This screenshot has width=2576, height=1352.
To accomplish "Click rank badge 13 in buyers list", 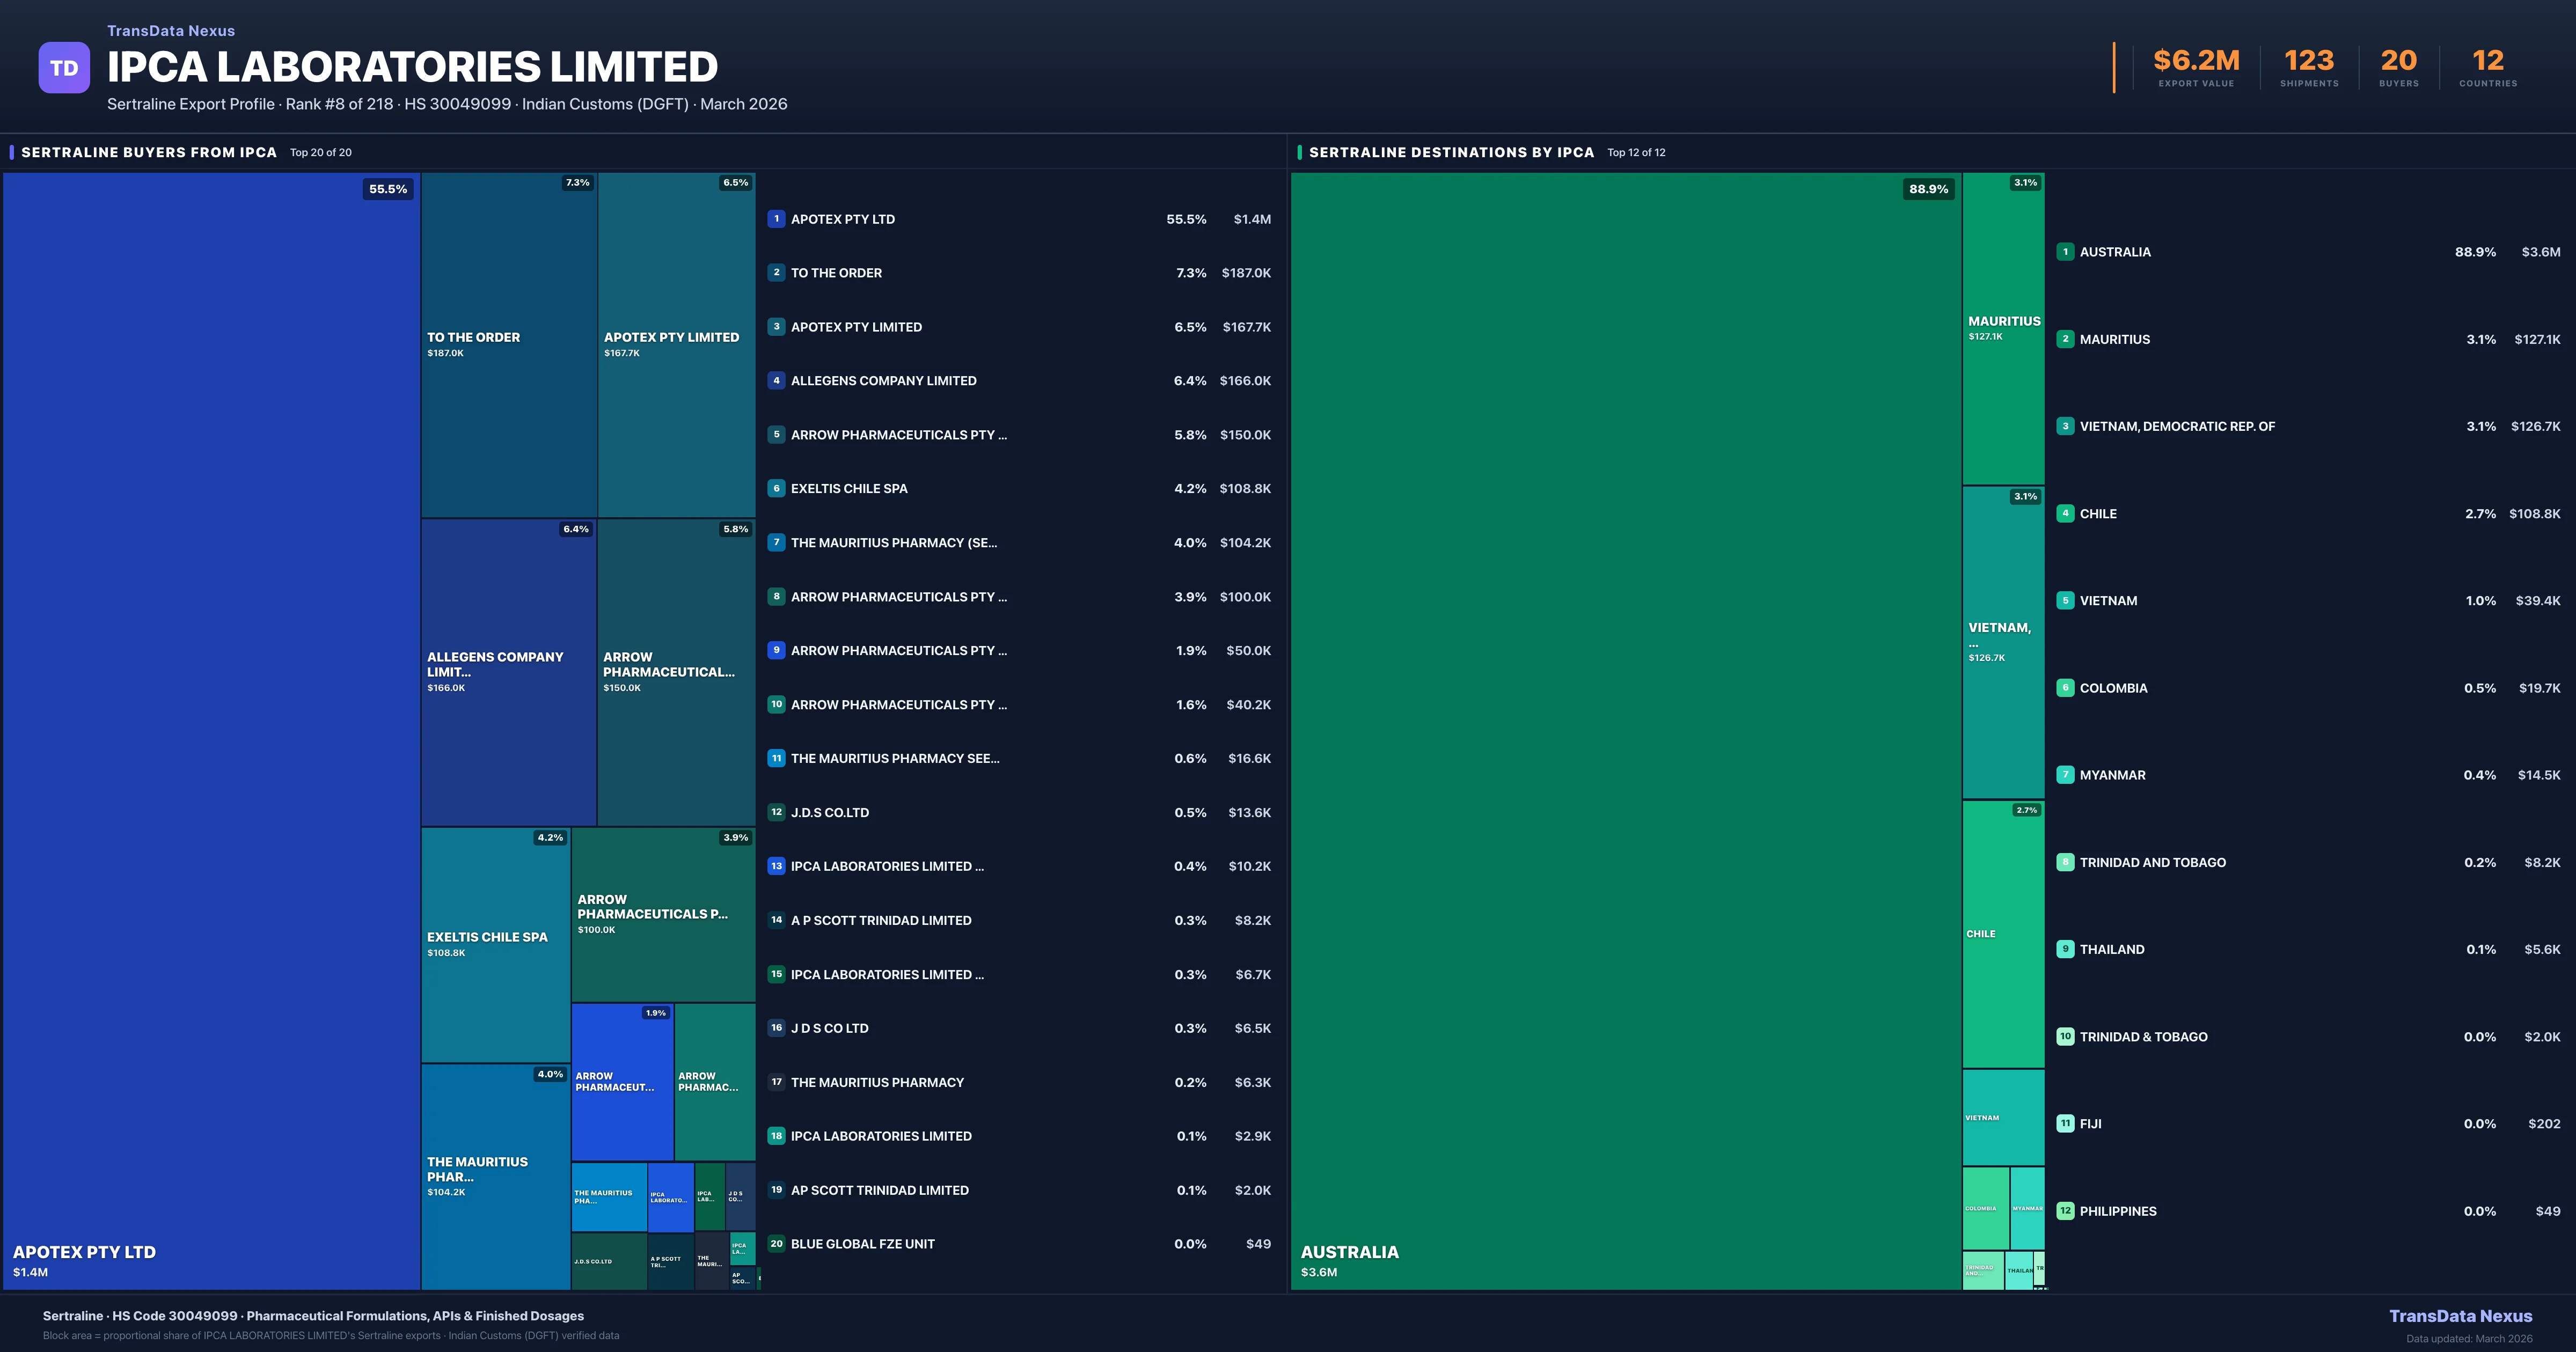I will pyautogui.click(x=776, y=866).
